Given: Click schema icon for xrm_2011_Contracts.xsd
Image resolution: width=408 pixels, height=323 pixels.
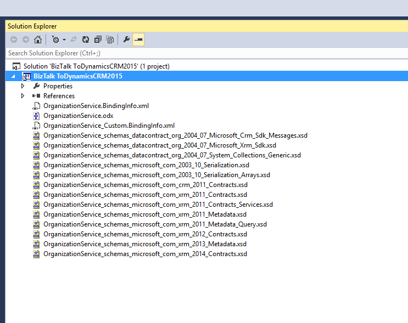Looking at the screenshot, I should click(x=36, y=195).
